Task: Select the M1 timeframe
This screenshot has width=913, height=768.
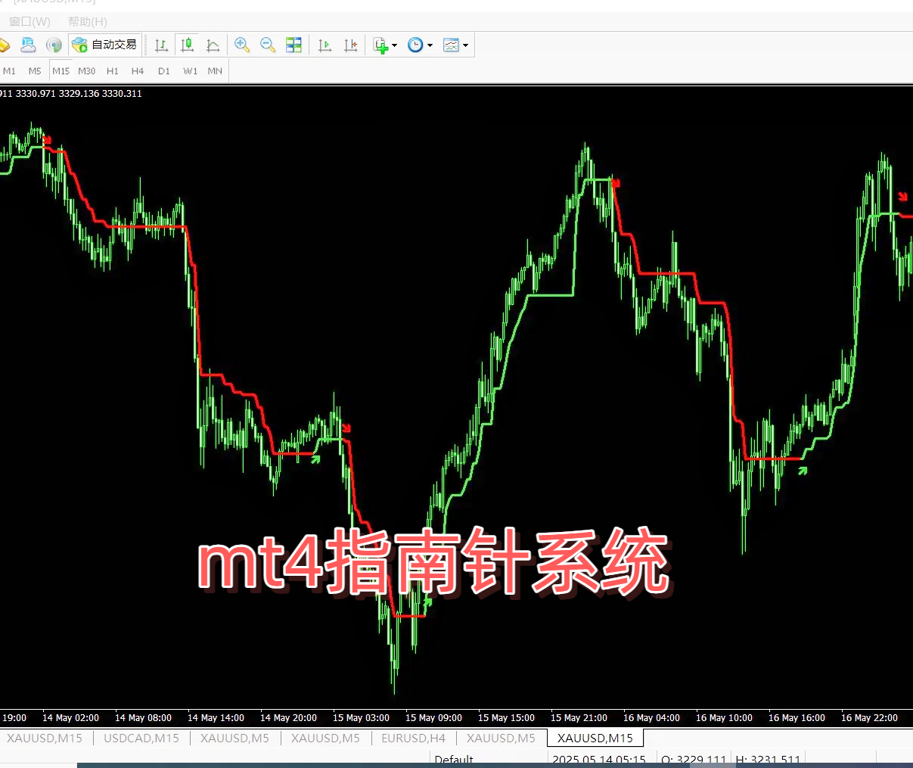Action: point(9,70)
